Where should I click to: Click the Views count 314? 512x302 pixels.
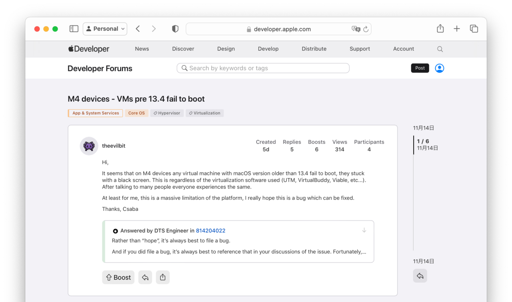click(x=340, y=149)
